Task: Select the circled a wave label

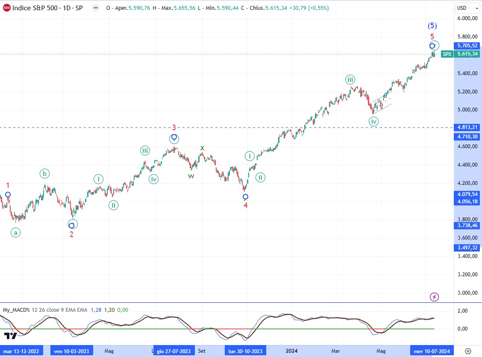Action: click(x=16, y=233)
